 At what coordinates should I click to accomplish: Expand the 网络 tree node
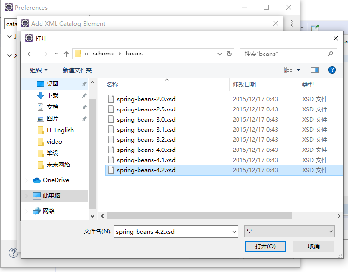[27, 211]
